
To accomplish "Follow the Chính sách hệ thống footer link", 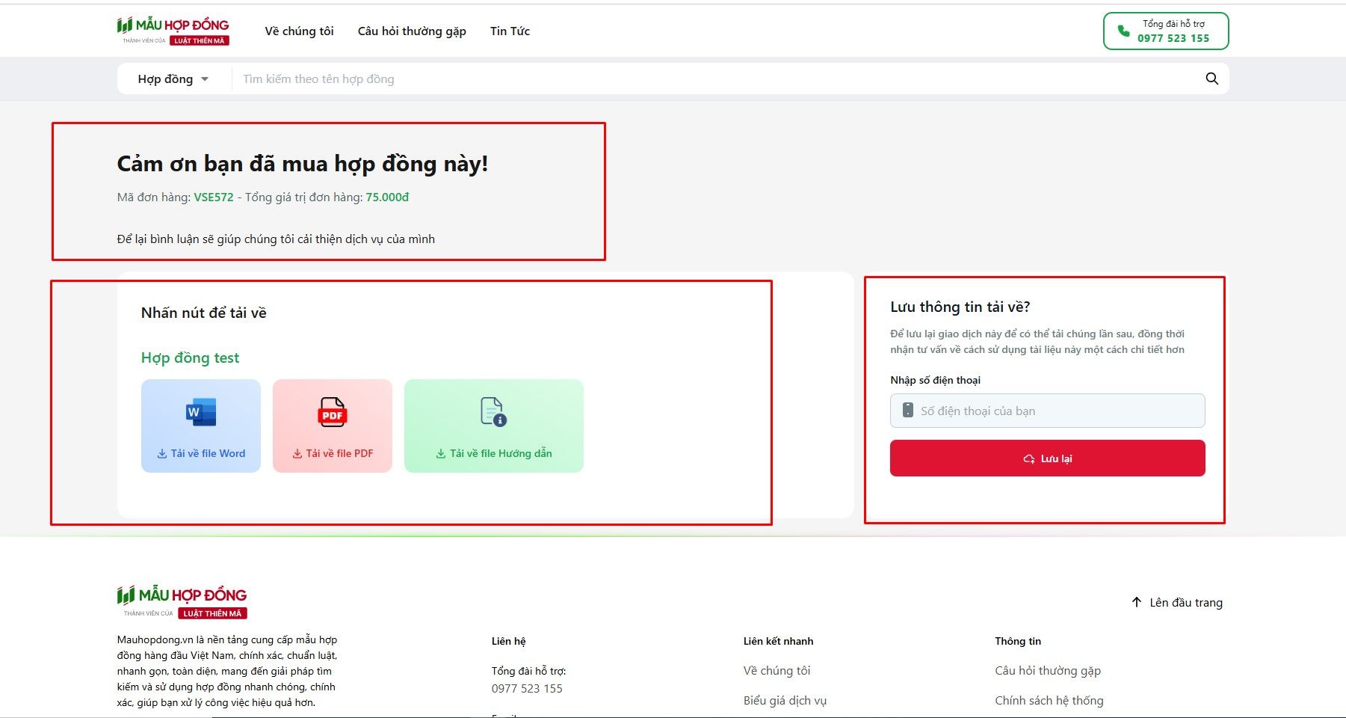I will [1049, 700].
